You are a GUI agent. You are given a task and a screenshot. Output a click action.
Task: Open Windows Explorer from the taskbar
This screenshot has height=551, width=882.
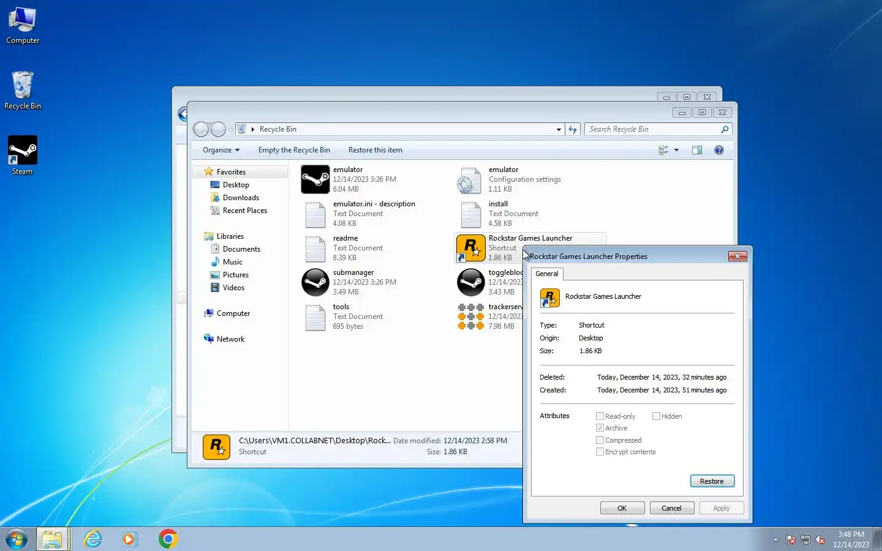point(53,539)
